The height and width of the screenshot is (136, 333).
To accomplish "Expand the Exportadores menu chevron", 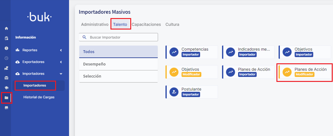I will (x=61, y=62).
